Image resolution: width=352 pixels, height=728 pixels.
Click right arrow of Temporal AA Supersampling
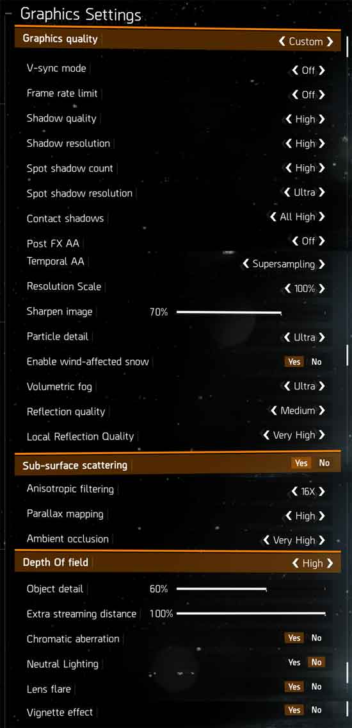(322, 265)
